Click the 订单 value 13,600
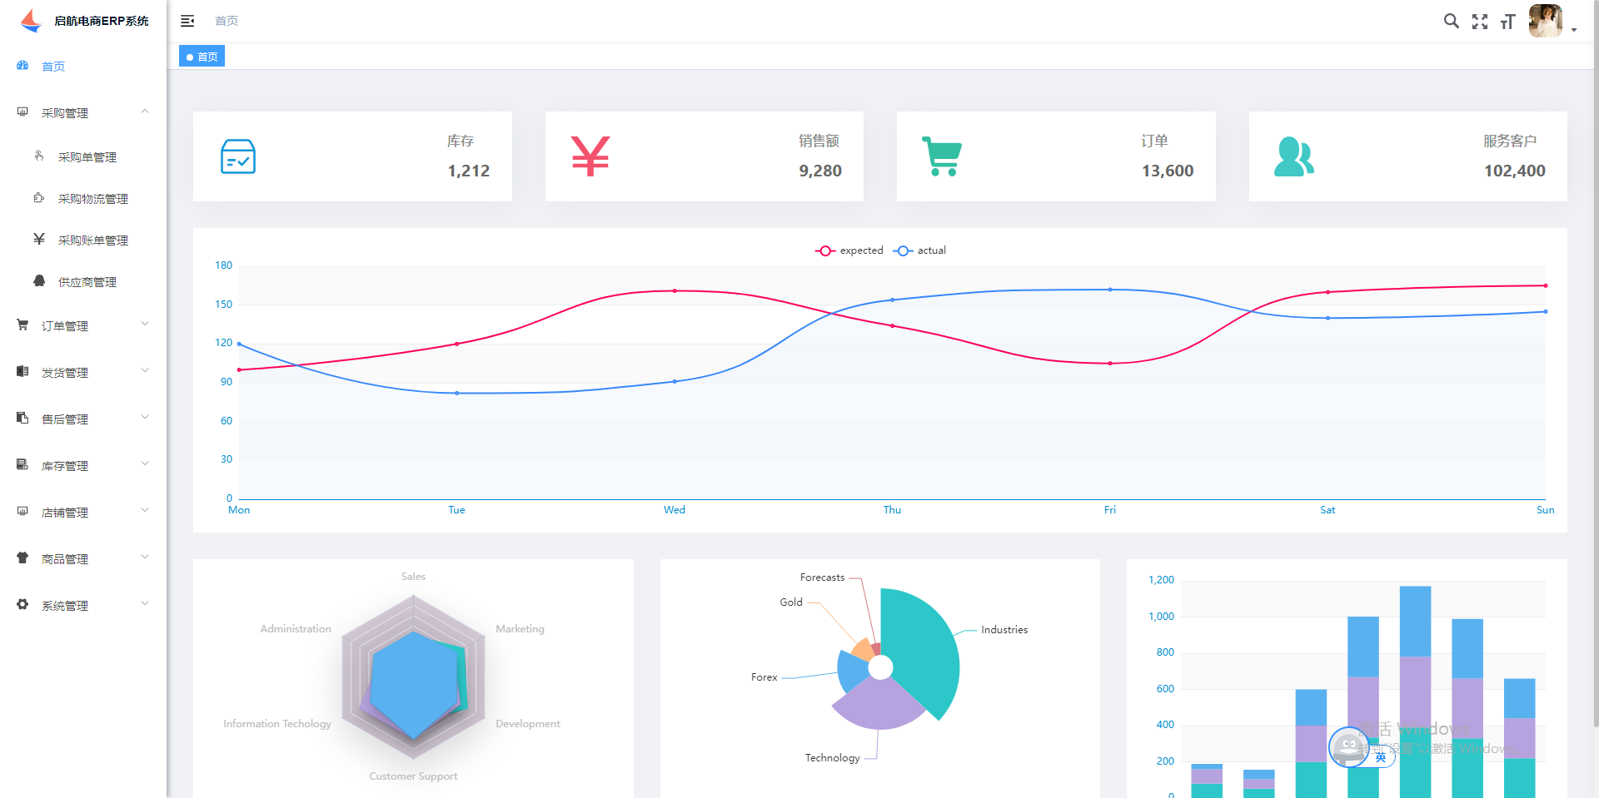The width and height of the screenshot is (1599, 798). 1168,171
